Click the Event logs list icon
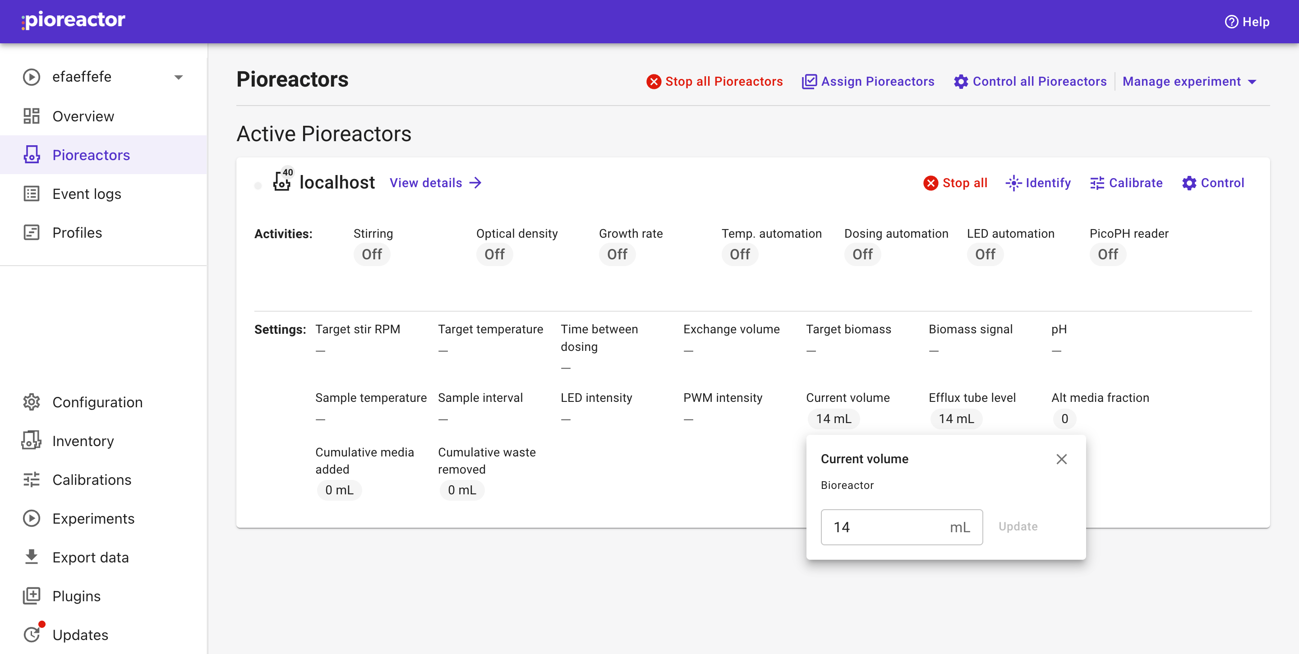This screenshot has width=1299, height=654. click(31, 193)
